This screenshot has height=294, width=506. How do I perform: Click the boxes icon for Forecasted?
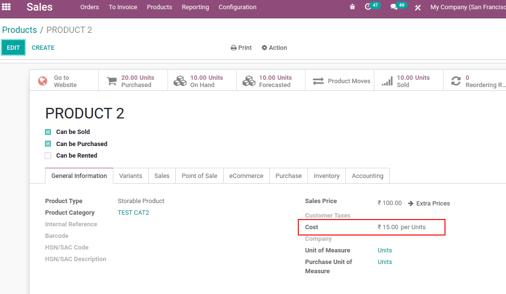click(x=249, y=81)
